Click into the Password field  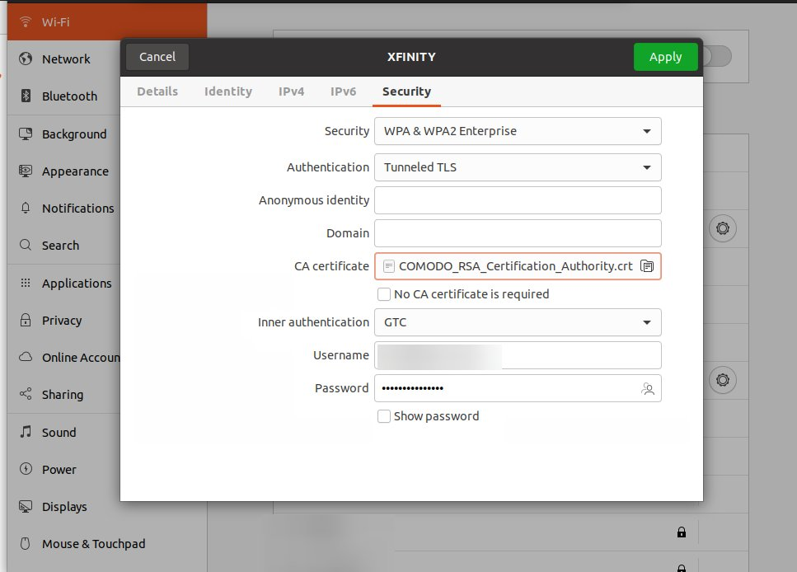pyautogui.click(x=518, y=388)
